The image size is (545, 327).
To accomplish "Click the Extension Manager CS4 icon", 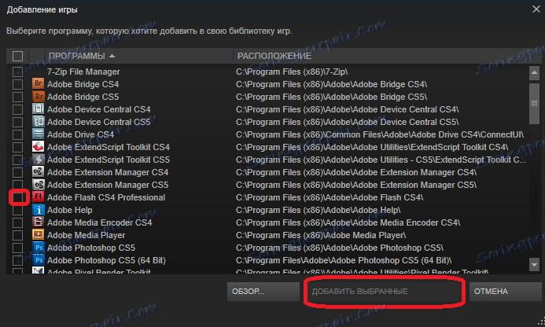I will click(x=39, y=171).
